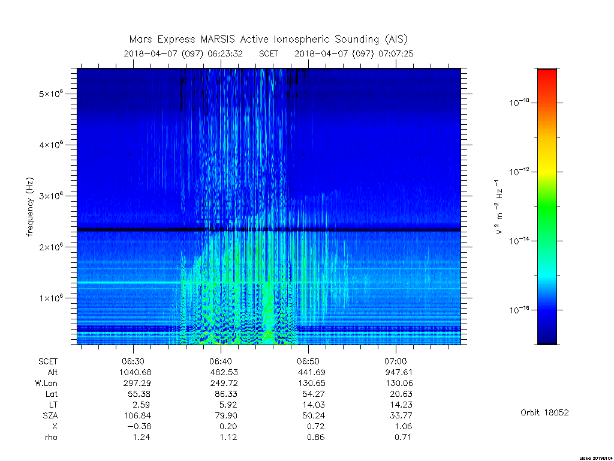Click the rho value '0.71'
Image resolution: width=614 pixels, height=461 pixels.
pyautogui.click(x=404, y=438)
